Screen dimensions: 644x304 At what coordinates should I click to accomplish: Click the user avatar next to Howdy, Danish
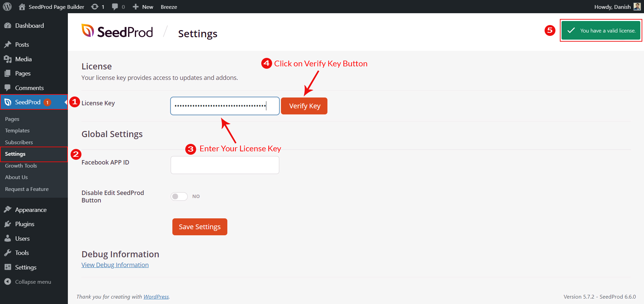point(637,7)
